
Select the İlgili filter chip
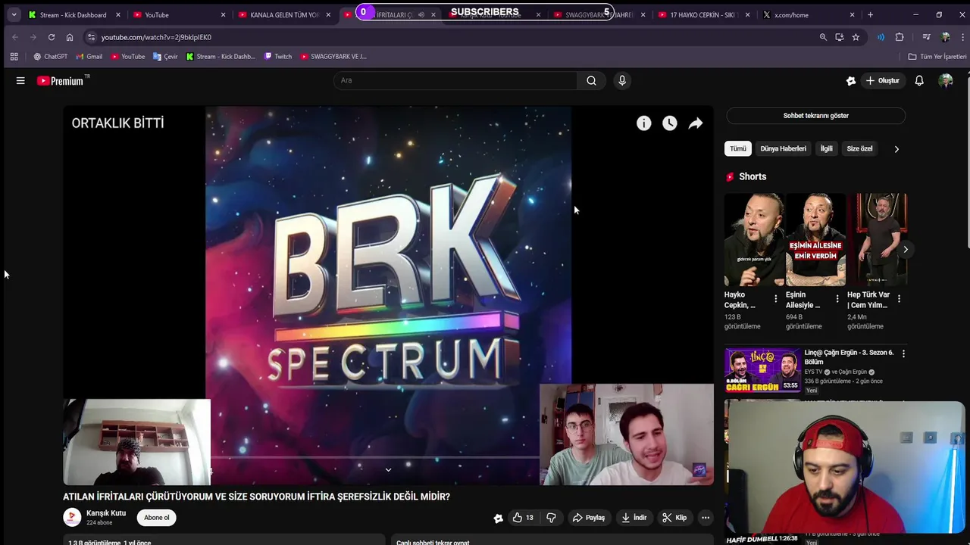point(826,149)
